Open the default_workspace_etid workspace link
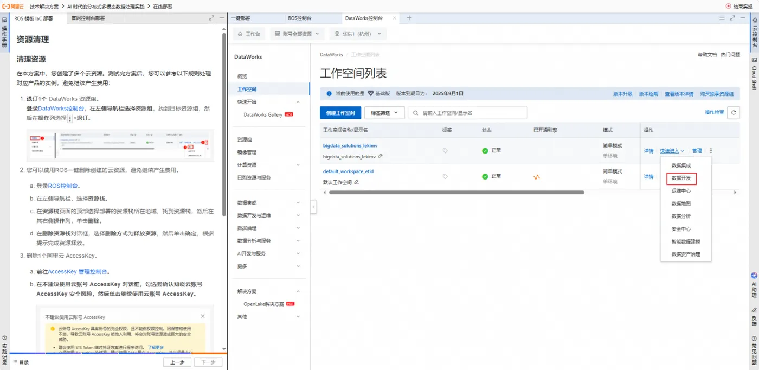Viewport: 759px width, 370px height. coord(348,171)
